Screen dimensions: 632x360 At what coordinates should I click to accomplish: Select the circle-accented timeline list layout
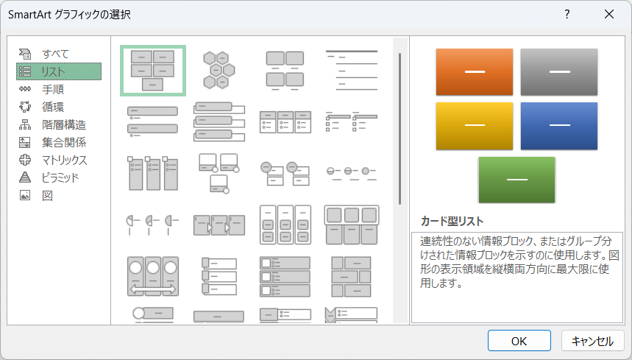[351, 172]
